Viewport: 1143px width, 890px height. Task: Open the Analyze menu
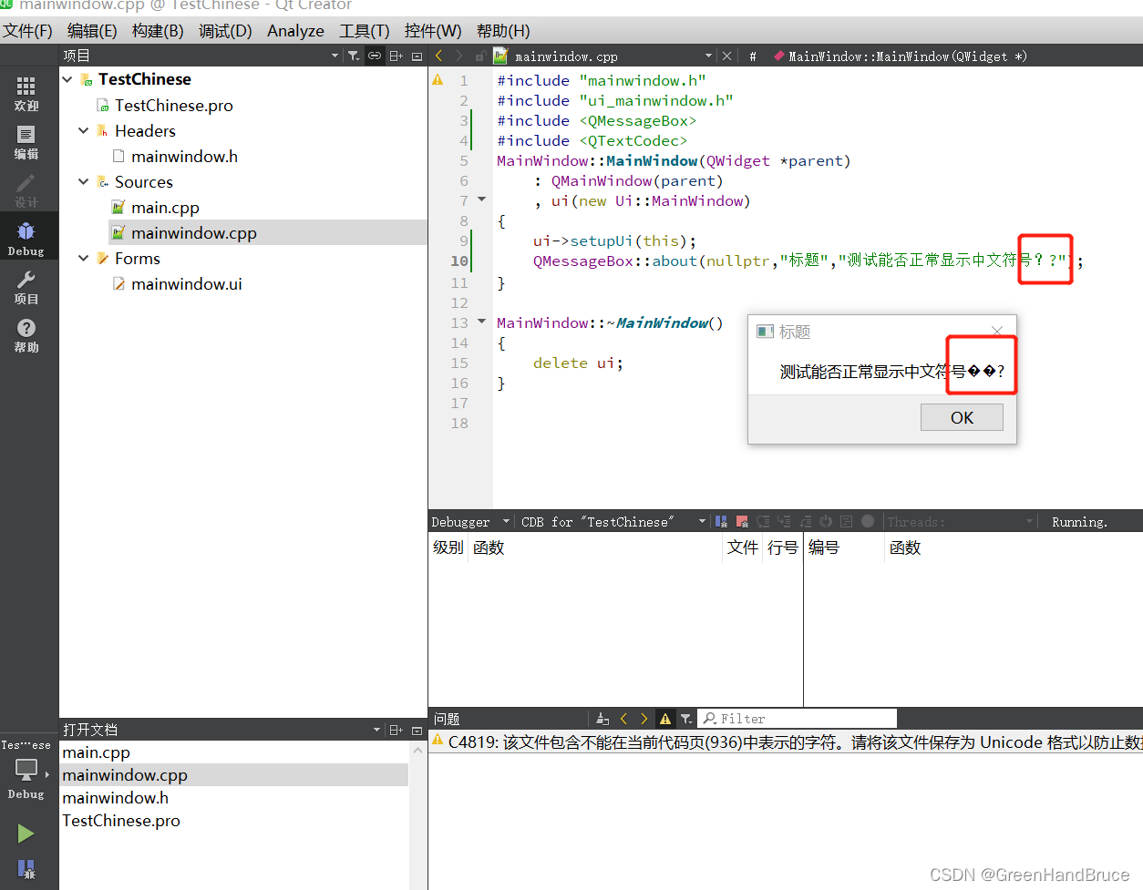pyautogui.click(x=295, y=31)
